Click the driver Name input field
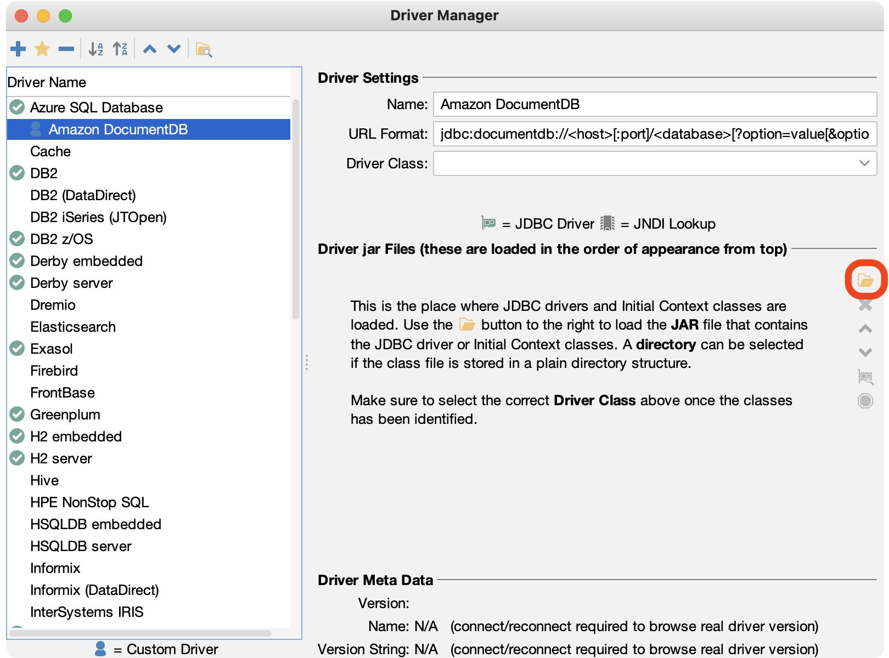Viewport: 889px width, 658px height. pos(655,104)
